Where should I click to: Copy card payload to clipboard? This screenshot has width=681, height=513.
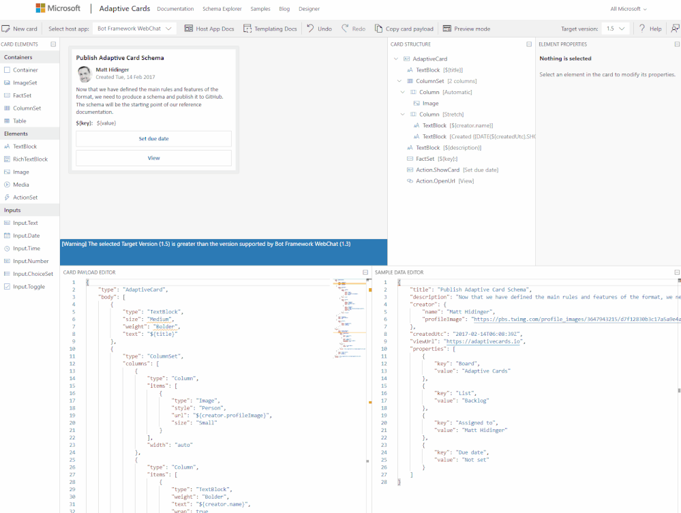point(404,29)
